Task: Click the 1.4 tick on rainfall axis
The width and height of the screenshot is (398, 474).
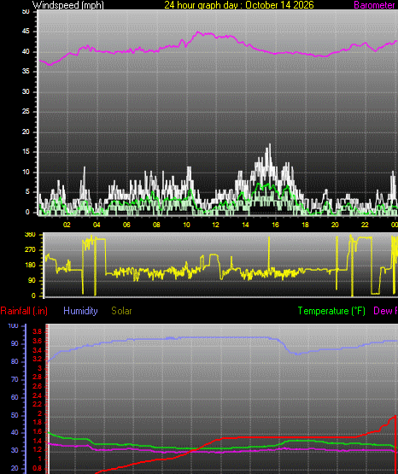Action: pos(37,441)
